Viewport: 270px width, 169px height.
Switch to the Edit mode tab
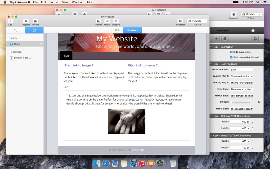click(x=117, y=30)
